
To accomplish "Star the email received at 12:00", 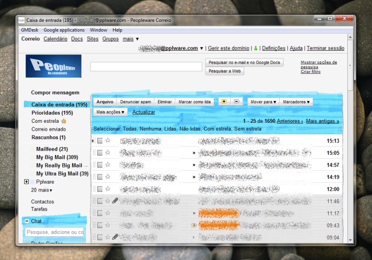I will click(108, 188).
